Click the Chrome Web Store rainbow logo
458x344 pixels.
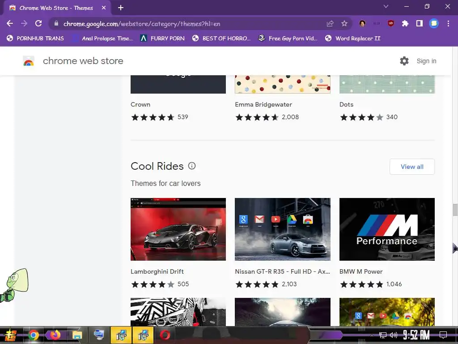click(x=29, y=61)
